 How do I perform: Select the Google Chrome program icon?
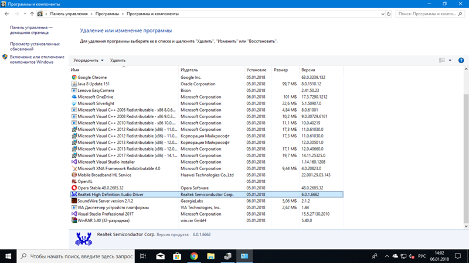click(74, 77)
